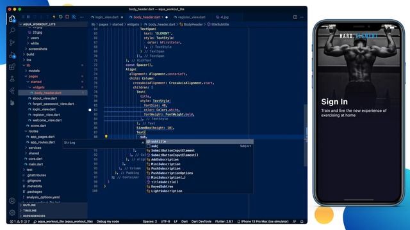Open app_pages.dart file
410x230 pixels.
42,137
